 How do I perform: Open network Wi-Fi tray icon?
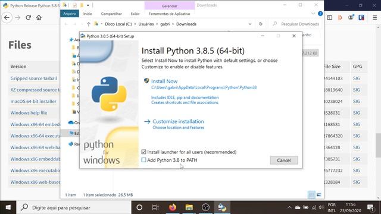pos(314,207)
